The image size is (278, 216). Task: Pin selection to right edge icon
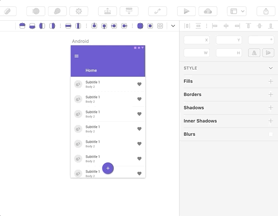point(52,26)
